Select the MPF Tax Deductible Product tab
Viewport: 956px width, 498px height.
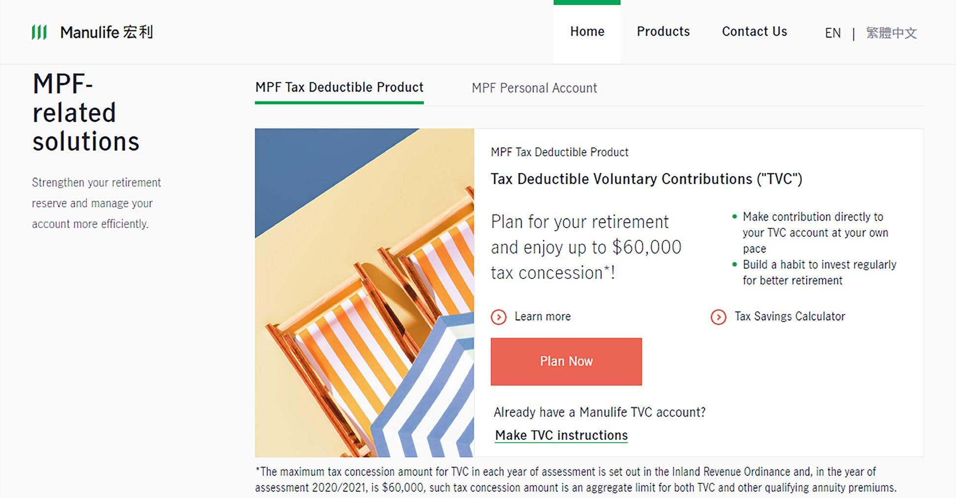coord(339,87)
